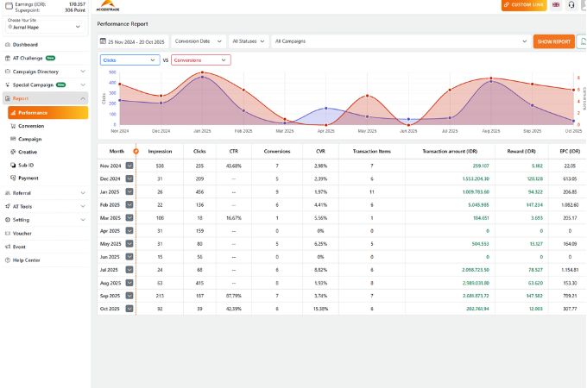Open the Conversions metric dropdown
The width and height of the screenshot is (587, 388).
200,60
